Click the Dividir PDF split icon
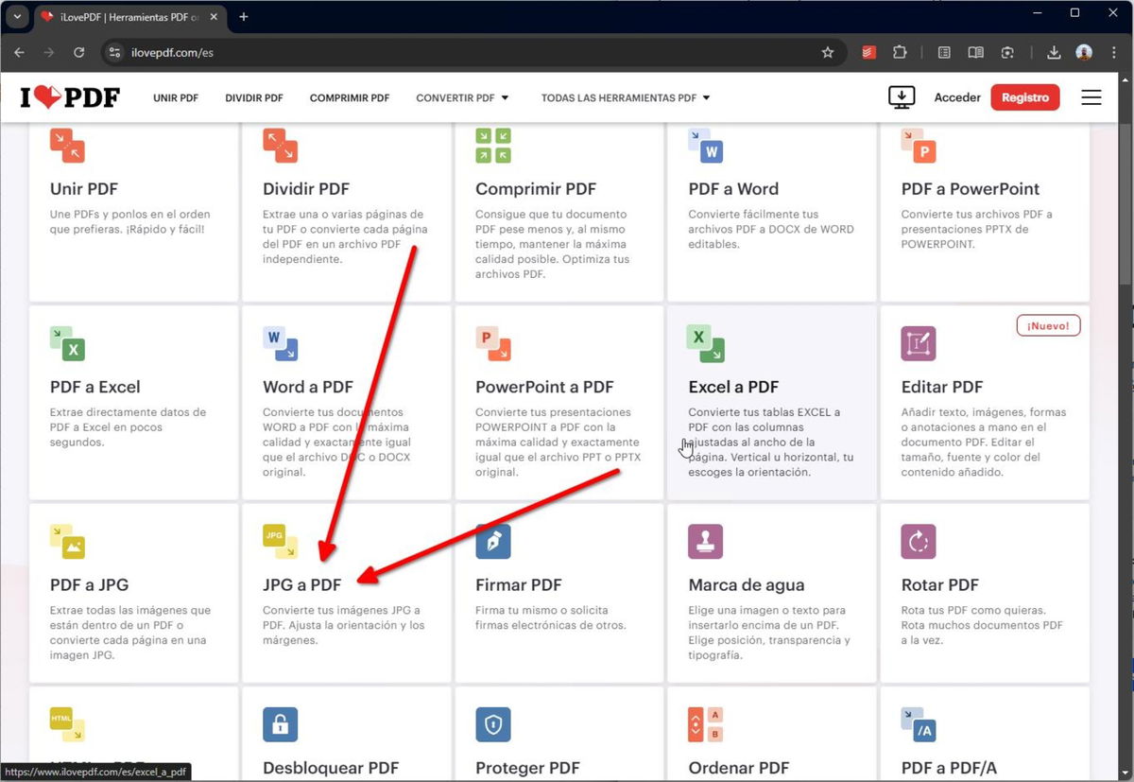The height and width of the screenshot is (782, 1134). tap(280, 146)
